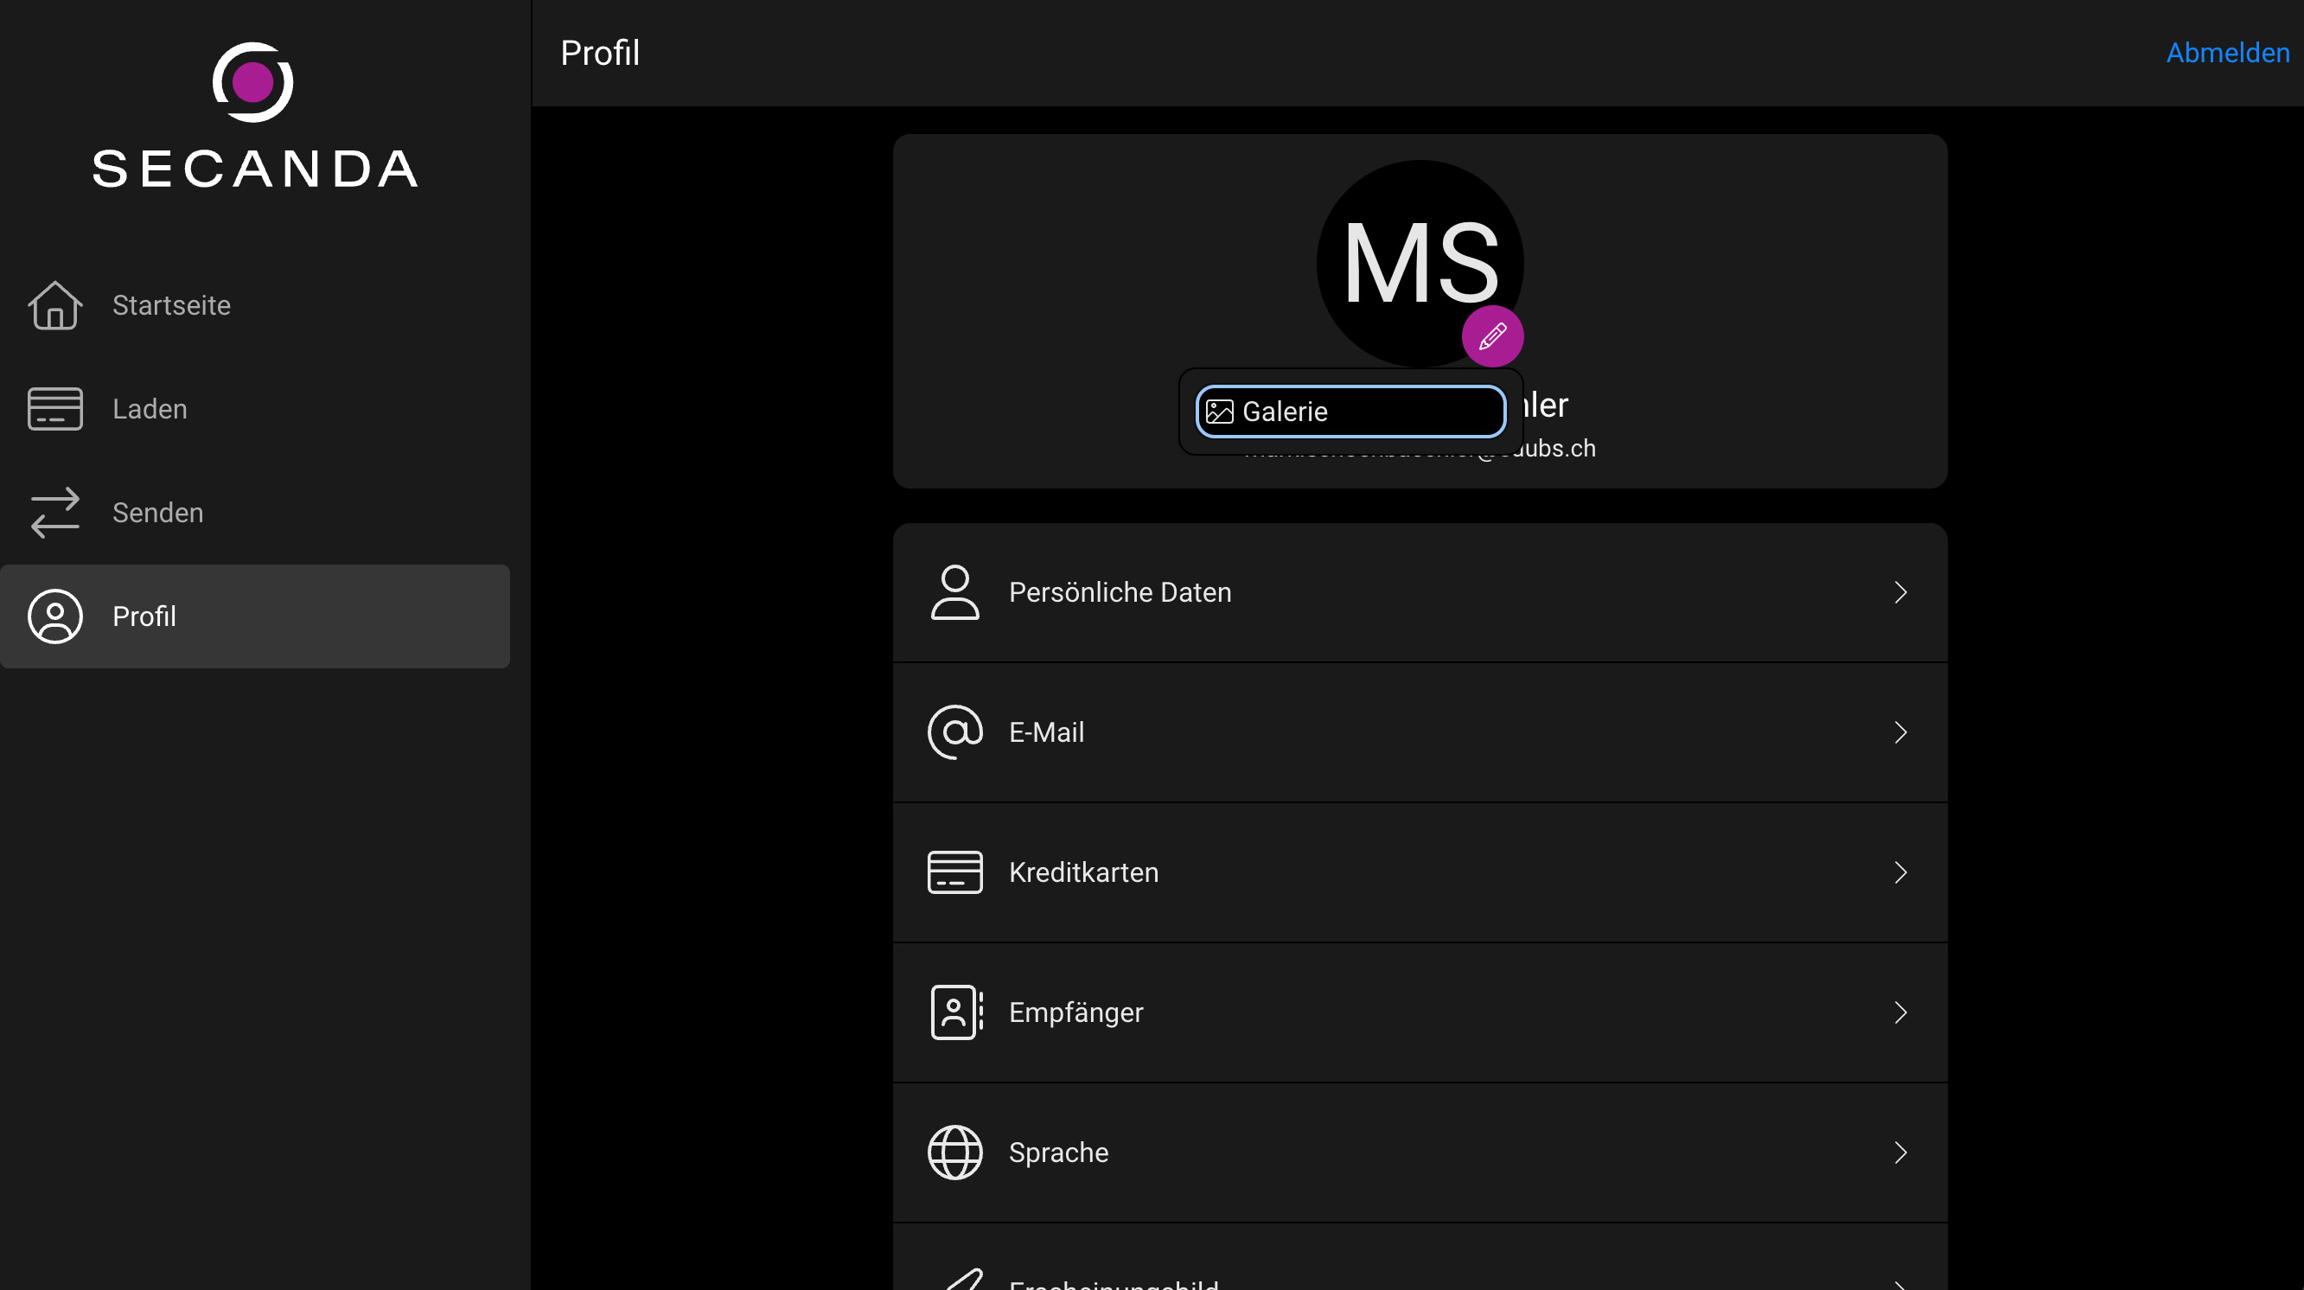
Task: Select the Profil sidebar item
Action: point(255,616)
